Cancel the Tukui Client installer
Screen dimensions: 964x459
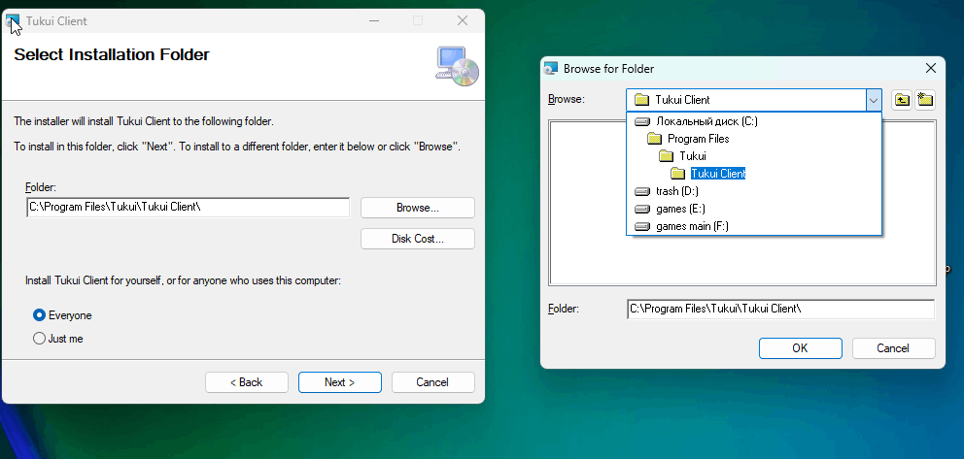(432, 382)
